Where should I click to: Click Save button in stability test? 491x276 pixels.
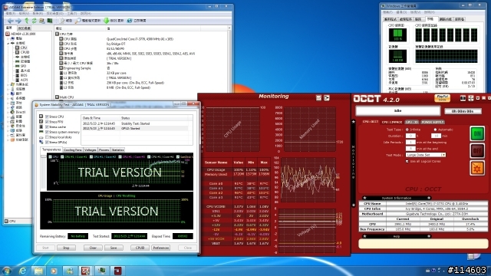[x=114, y=248]
